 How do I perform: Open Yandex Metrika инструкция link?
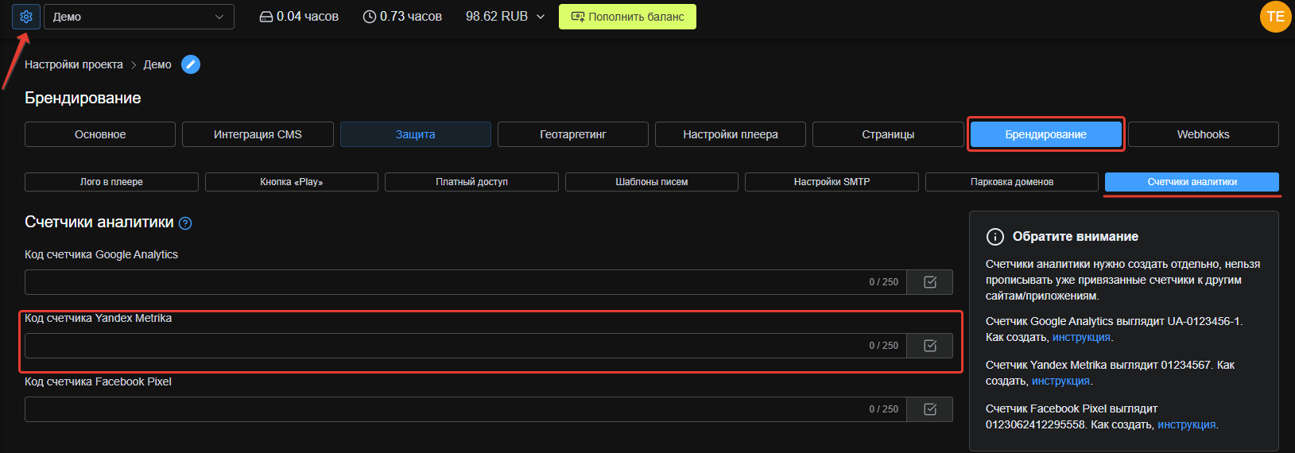pyautogui.click(x=1060, y=381)
